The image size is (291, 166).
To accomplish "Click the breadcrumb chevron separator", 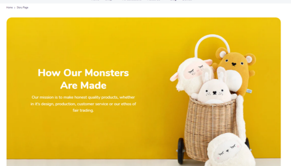I will [15, 8].
